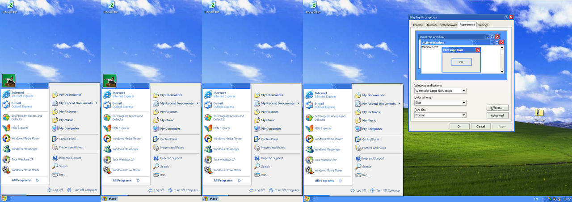Click the Effects... button
The height and width of the screenshot is (202, 572).
coord(497,108)
